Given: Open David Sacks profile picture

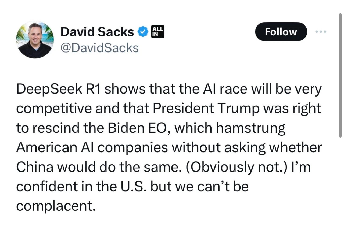Looking at the screenshot, I should click(35, 40).
